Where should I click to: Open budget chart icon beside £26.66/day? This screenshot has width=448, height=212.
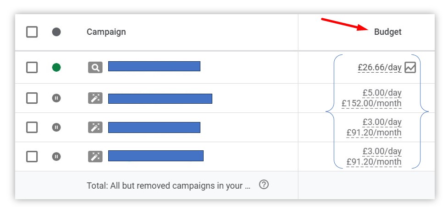[x=410, y=68]
